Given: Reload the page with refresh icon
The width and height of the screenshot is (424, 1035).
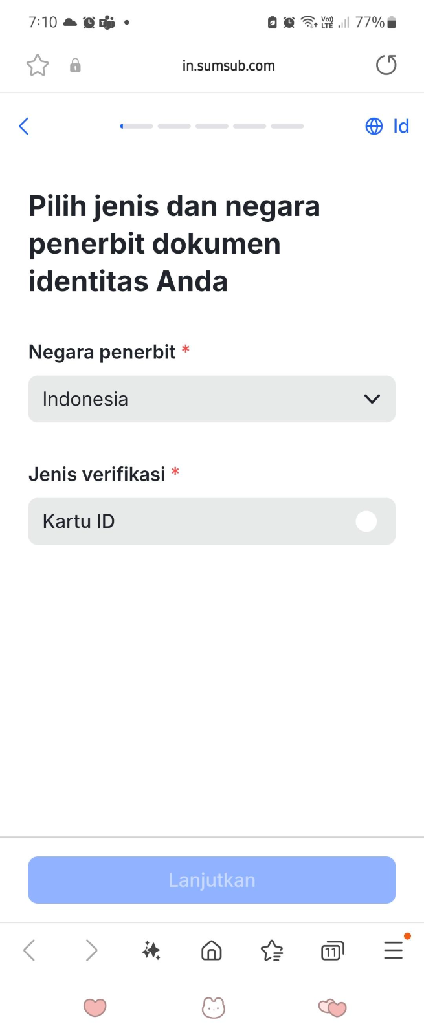Looking at the screenshot, I should pyautogui.click(x=386, y=65).
